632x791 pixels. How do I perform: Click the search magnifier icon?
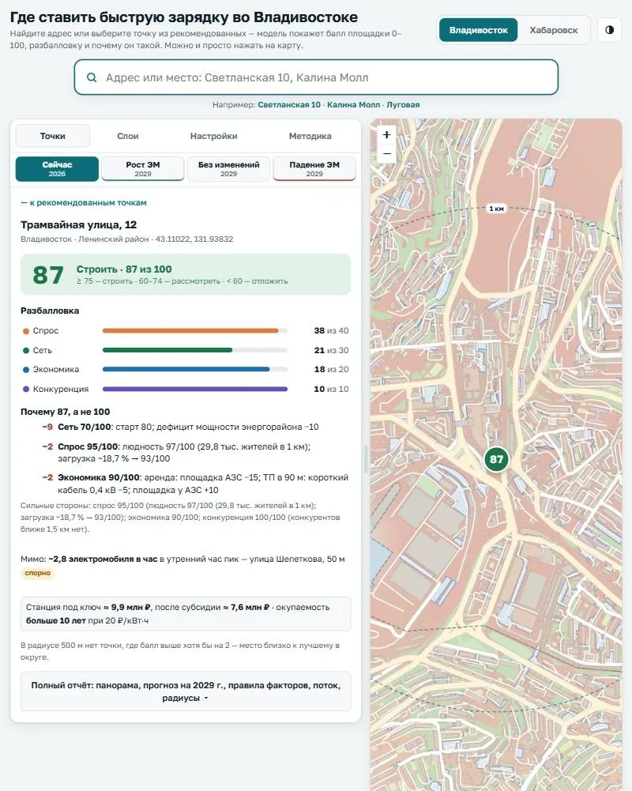[x=92, y=77]
